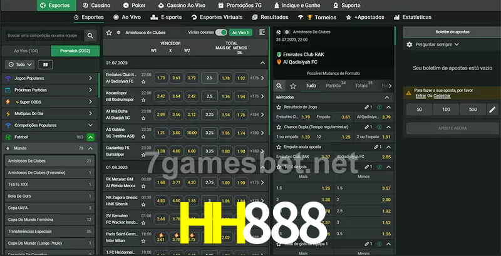Open the book view icon next to Tudo
Image resolution: width=501 pixels, height=256 pixels.
(x=45, y=64)
